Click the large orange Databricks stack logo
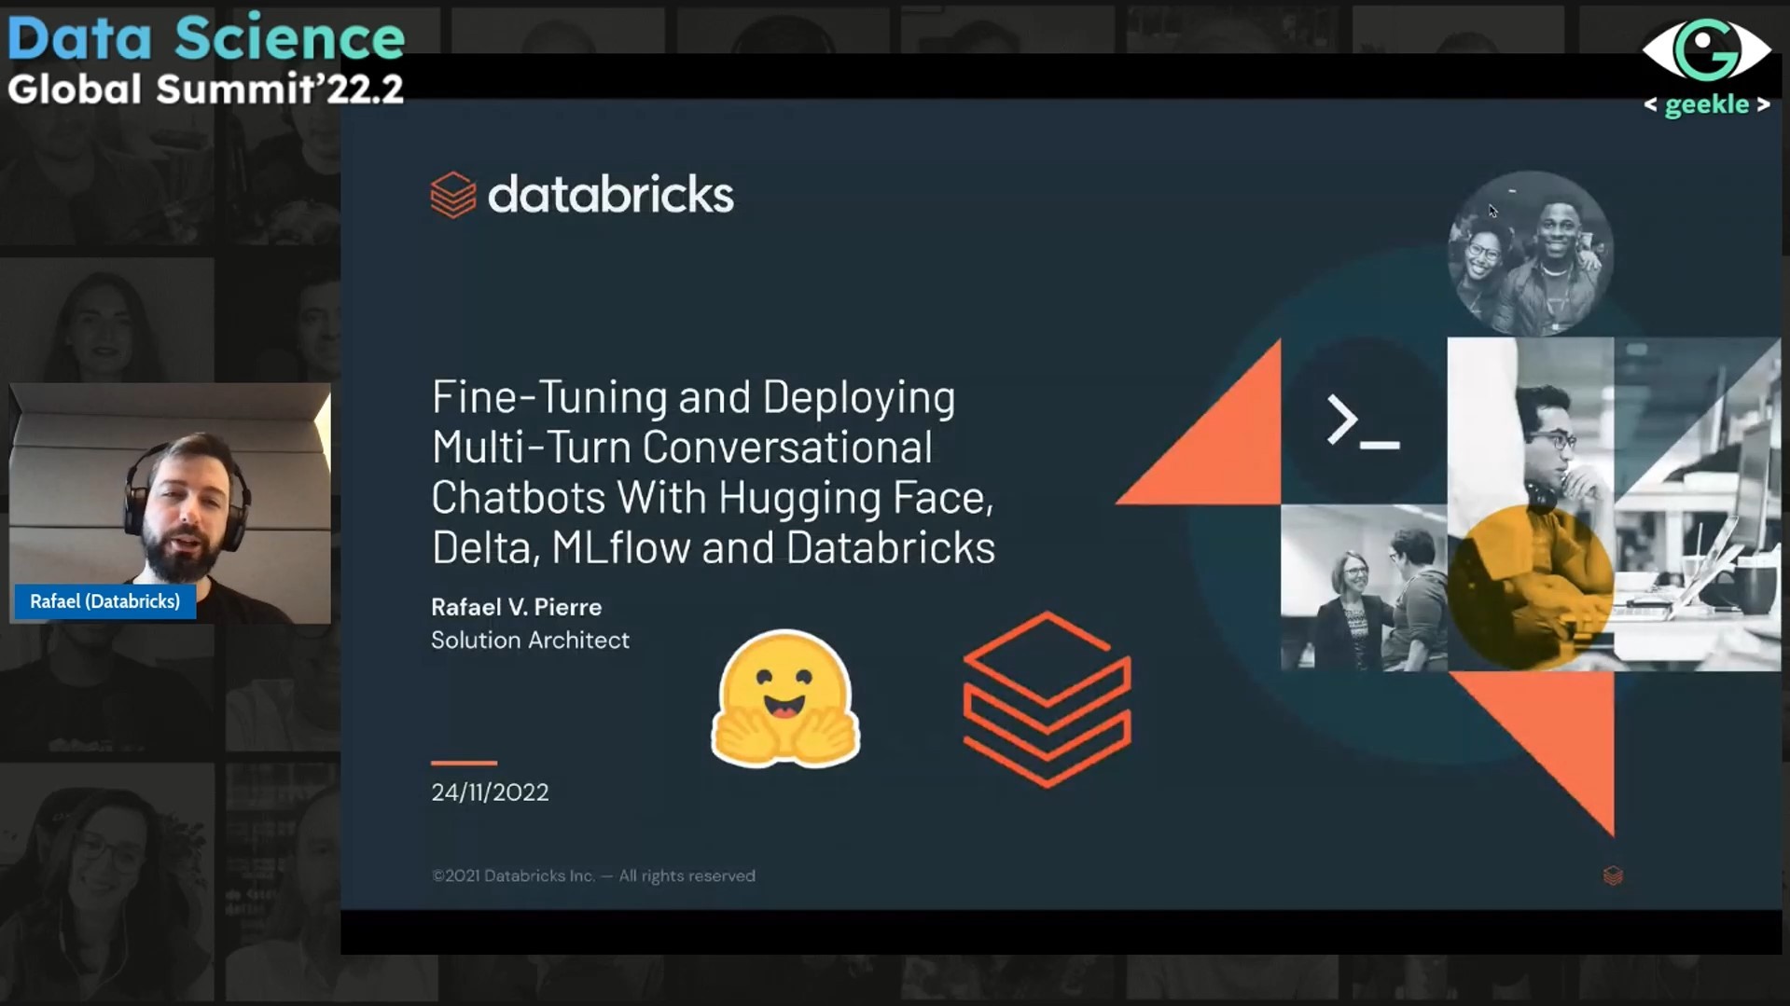1790x1006 pixels. click(1048, 699)
